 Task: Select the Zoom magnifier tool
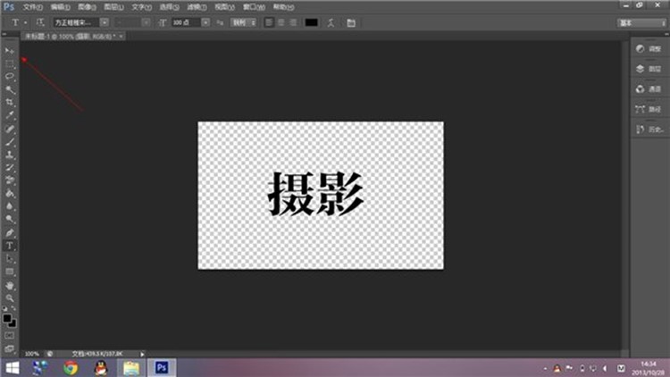tap(10, 297)
